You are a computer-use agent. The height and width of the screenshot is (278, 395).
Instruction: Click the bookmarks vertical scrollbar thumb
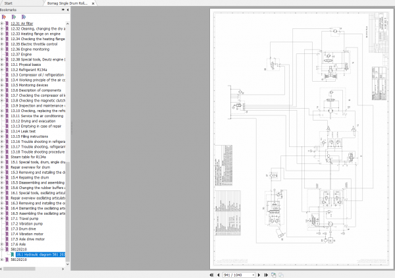tap(68, 211)
